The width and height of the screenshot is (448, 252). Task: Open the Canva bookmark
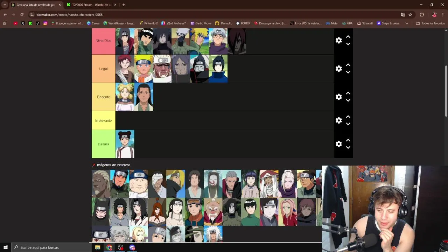point(93,23)
